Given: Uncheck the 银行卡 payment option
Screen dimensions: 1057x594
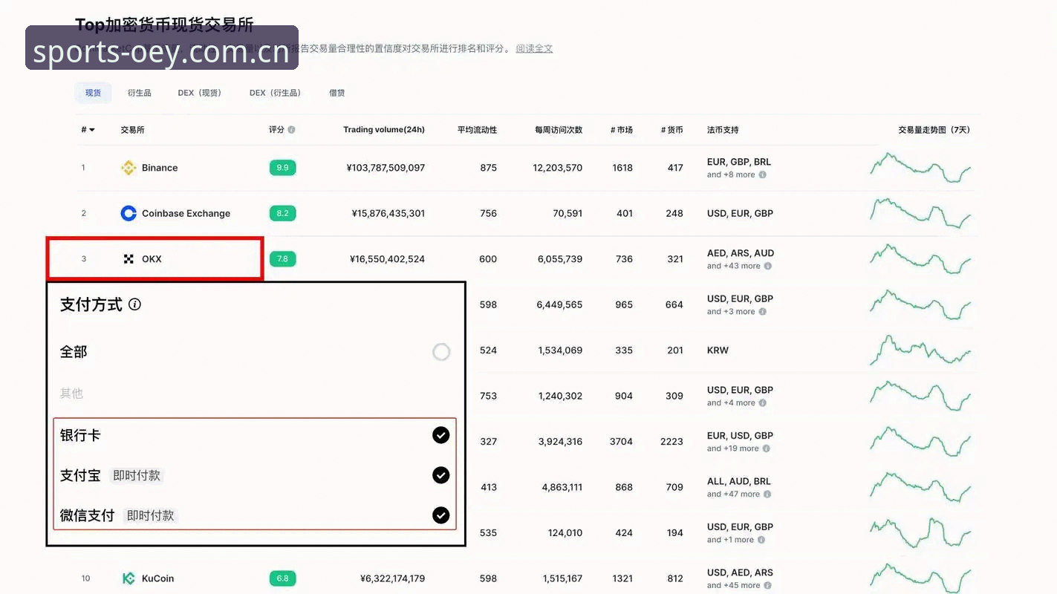Looking at the screenshot, I should 441,435.
